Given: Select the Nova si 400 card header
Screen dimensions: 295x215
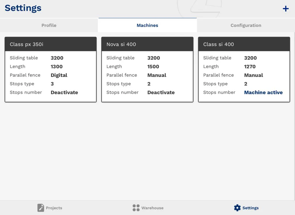Looking at the screenshot, I should 147,44.
